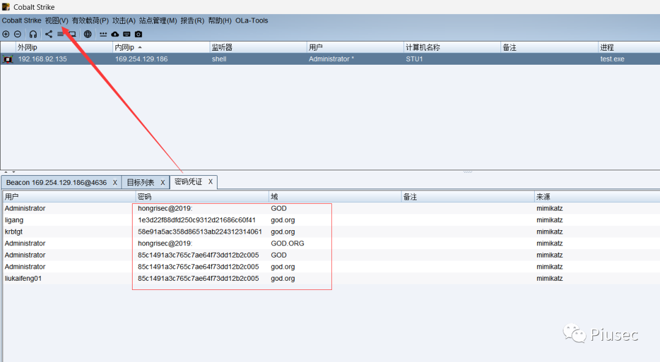The image size is (660, 362).
Task: Open keystrokes via keyboard icon
Action: [x=127, y=34]
